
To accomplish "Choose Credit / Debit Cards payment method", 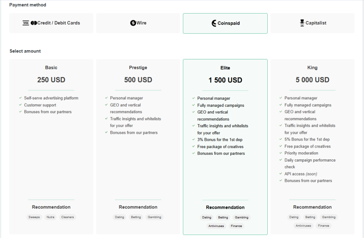I will (51, 23).
